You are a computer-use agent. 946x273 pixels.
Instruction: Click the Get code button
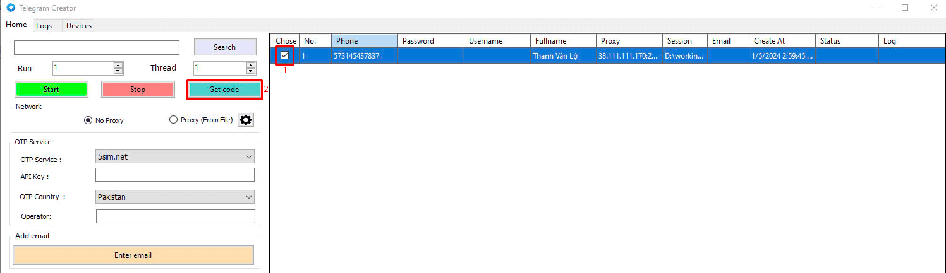point(224,90)
